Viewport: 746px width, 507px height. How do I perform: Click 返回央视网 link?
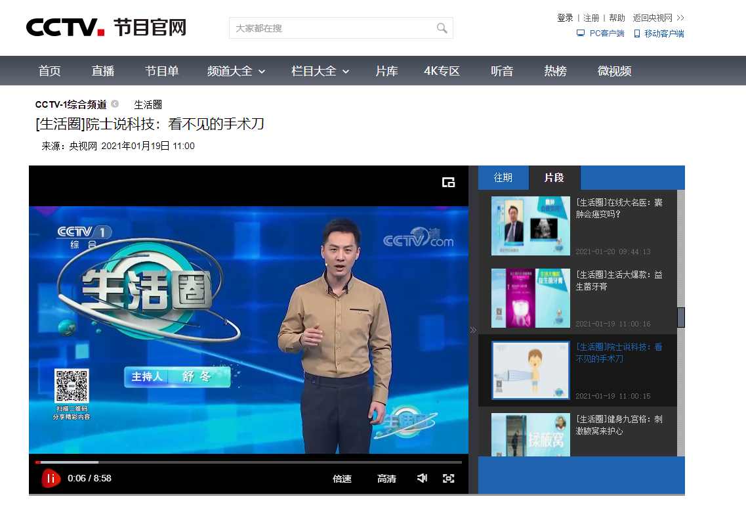tap(658, 18)
